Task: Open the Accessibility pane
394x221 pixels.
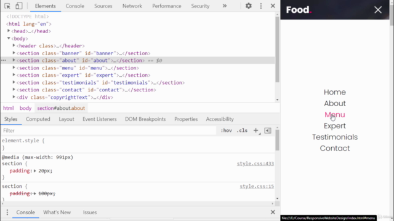Action: coord(220,119)
